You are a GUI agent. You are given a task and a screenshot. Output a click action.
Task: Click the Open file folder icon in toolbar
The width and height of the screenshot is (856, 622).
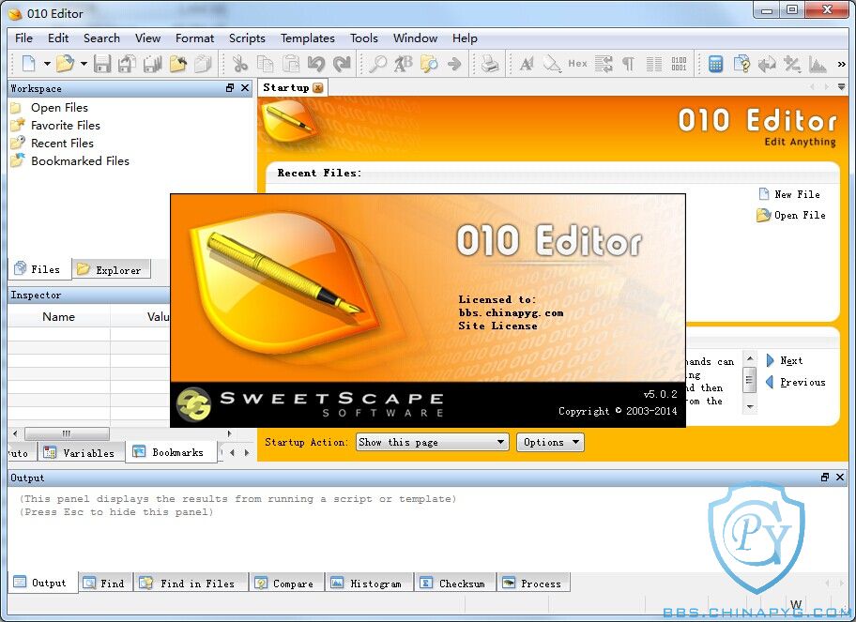click(x=65, y=64)
